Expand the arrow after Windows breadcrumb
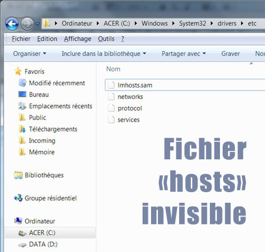Image resolution: width=265 pixels, height=252 pixels. pyautogui.click(x=173, y=23)
